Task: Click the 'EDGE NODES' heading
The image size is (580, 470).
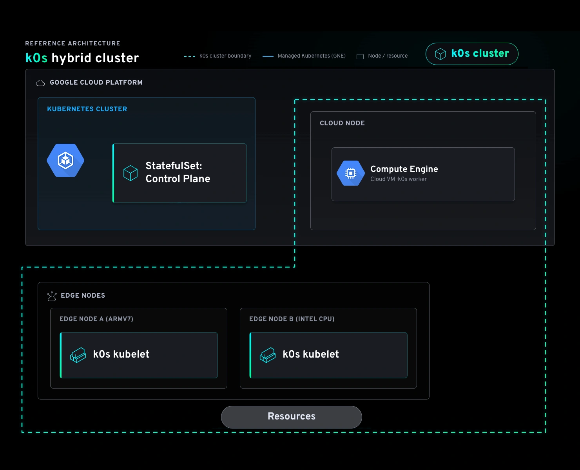Action: [x=83, y=295]
